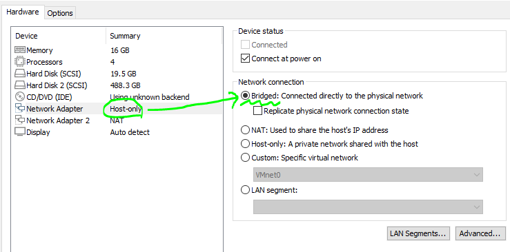Viewport: 510px width, 252px height.
Task: Click the Using unknown backend summary
Action: [x=150, y=97]
